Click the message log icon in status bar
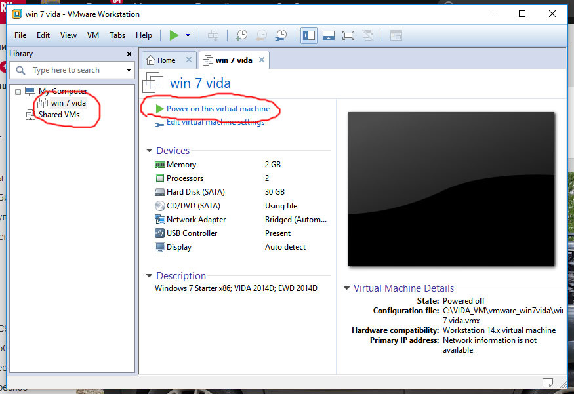Screen dimensions: 574x394 (548, 383)
